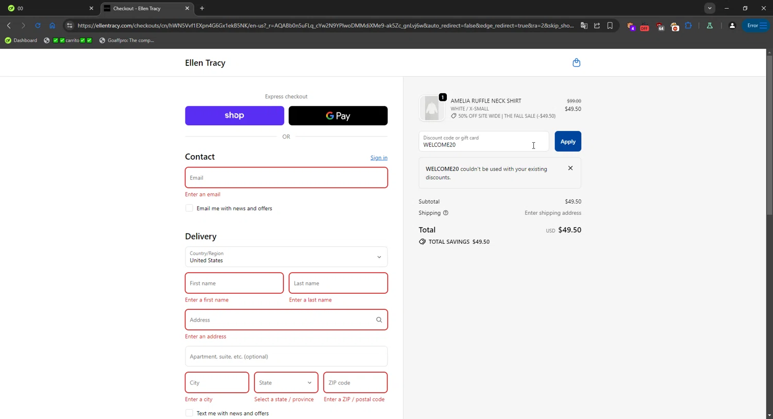The width and height of the screenshot is (773, 419).
Task: Reload the checkout page
Action: click(x=38, y=25)
